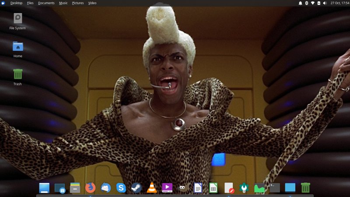Open the Documents menu in top panel
The height and width of the screenshot is (197, 350).
point(46,3)
